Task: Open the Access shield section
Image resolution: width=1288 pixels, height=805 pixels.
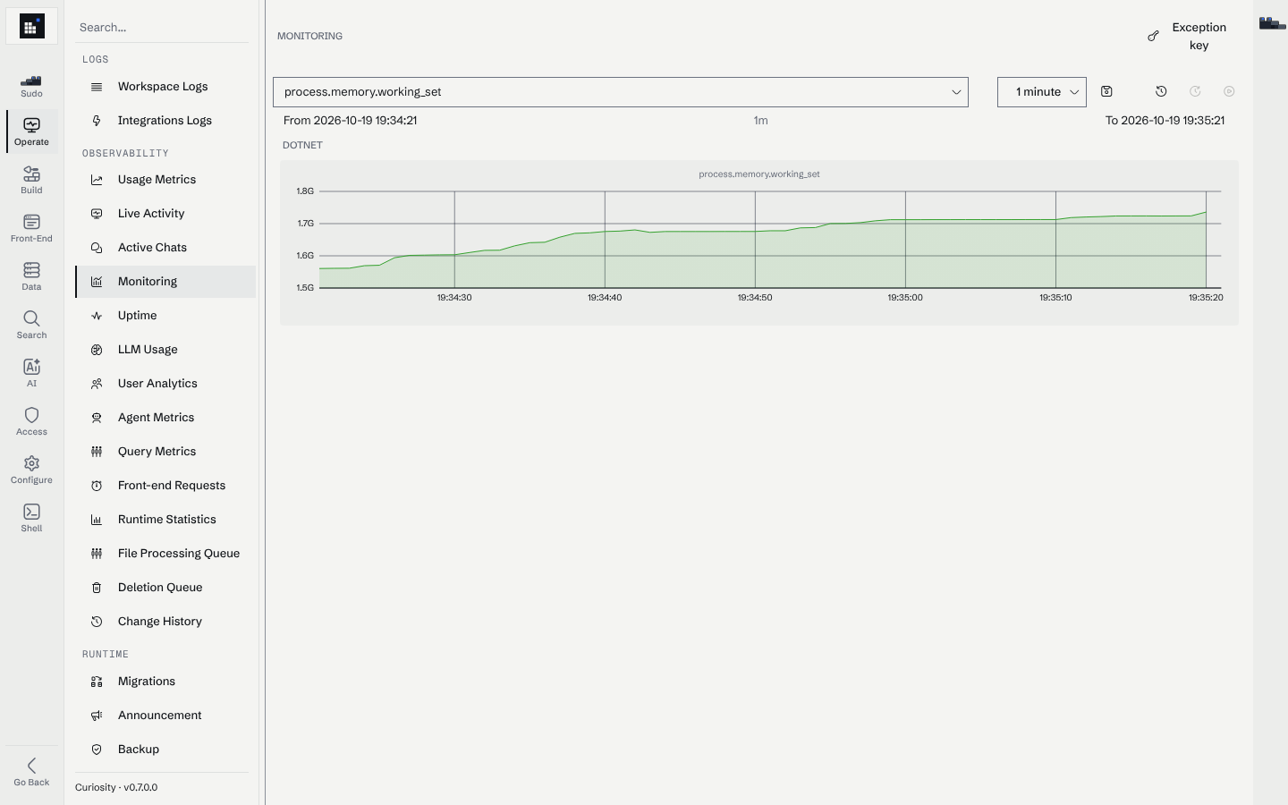Action: [31, 421]
